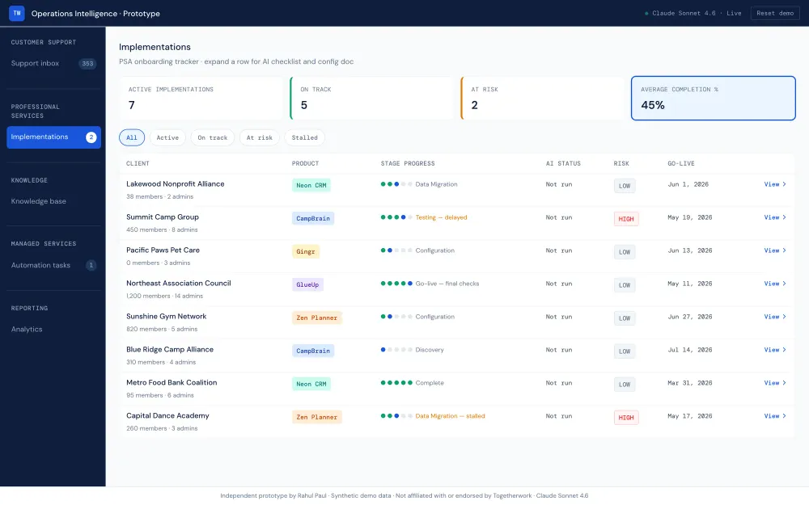Click the PRODUCT column header

pos(306,163)
